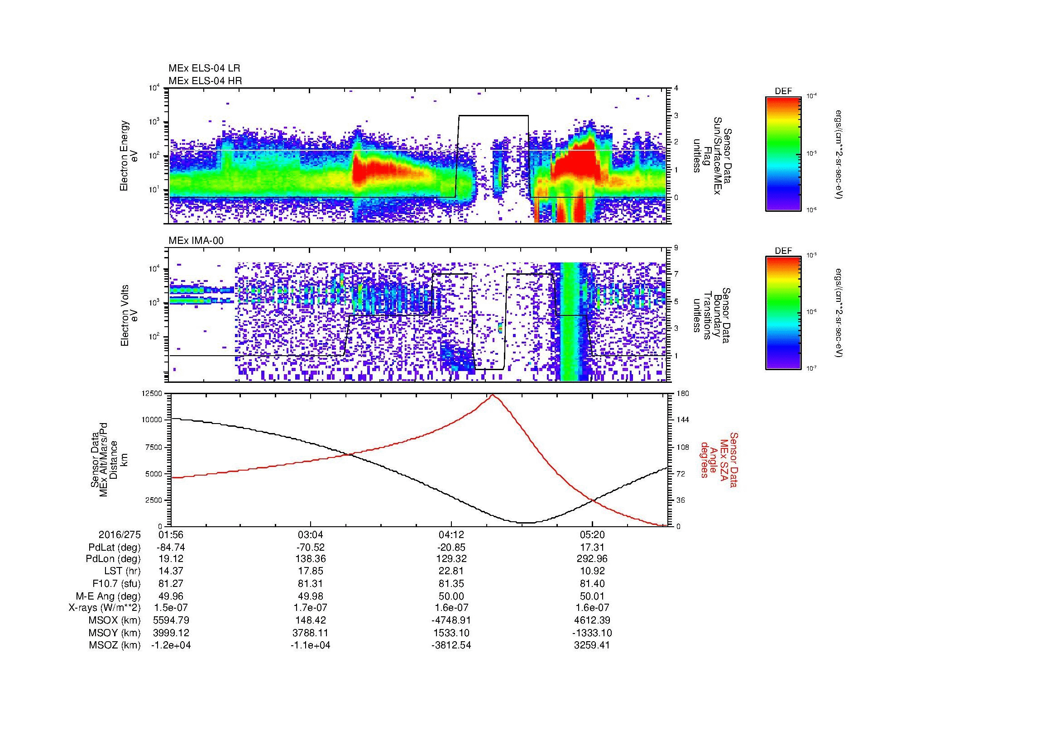Click the MSOZ value -1.1e+04
1059x748 pixels.
[x=311, y=646]
